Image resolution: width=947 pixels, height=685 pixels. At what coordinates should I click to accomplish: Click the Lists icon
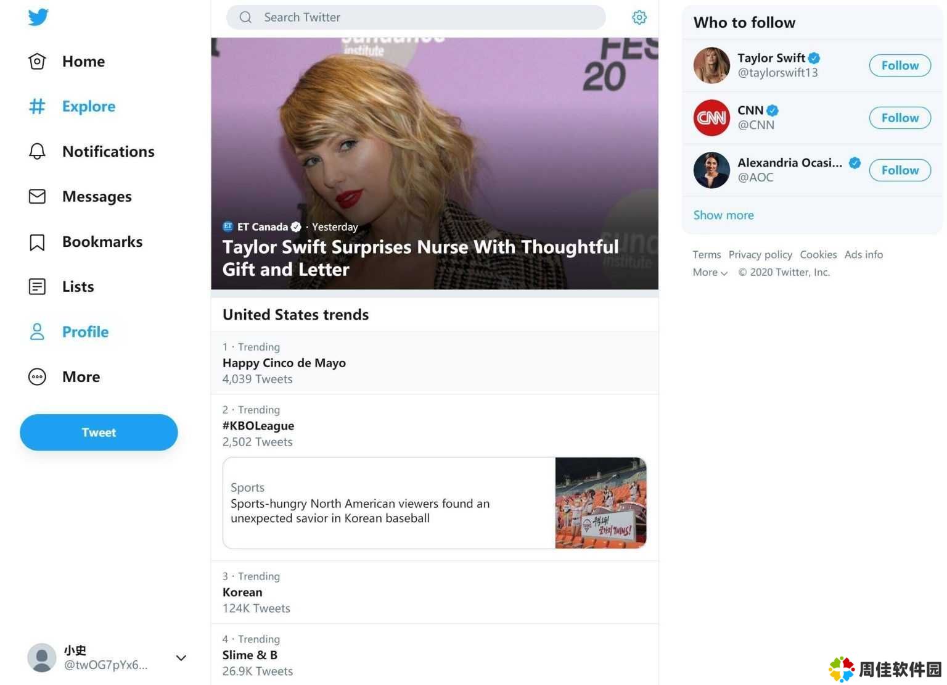coord(37,287)
